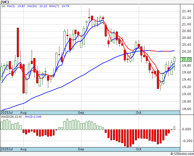Click the 19.20 price axis label
The width and height of the screenshot is (194, 156).
[187, 87]
